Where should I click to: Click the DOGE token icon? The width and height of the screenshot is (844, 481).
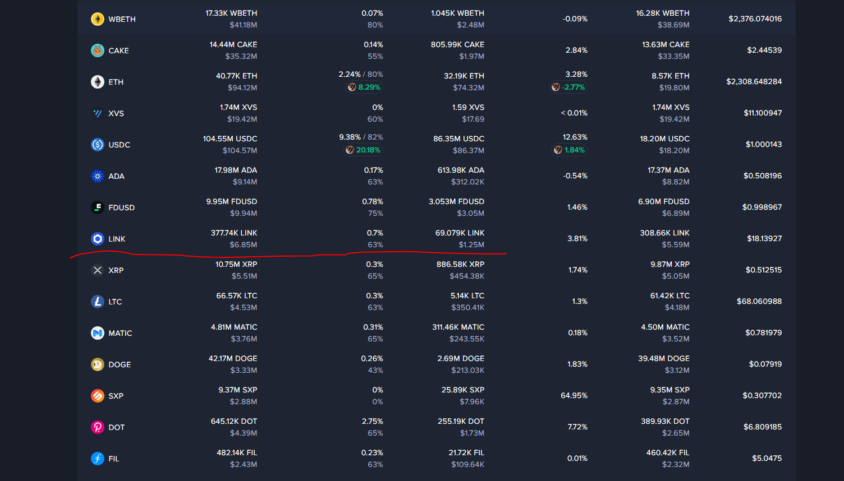[x=98, y=364]
